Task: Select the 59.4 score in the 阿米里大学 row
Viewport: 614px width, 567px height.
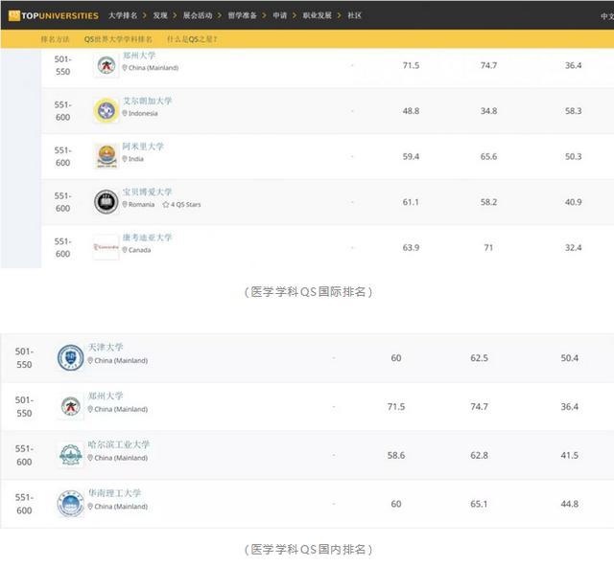Action: tap(411, 156)
